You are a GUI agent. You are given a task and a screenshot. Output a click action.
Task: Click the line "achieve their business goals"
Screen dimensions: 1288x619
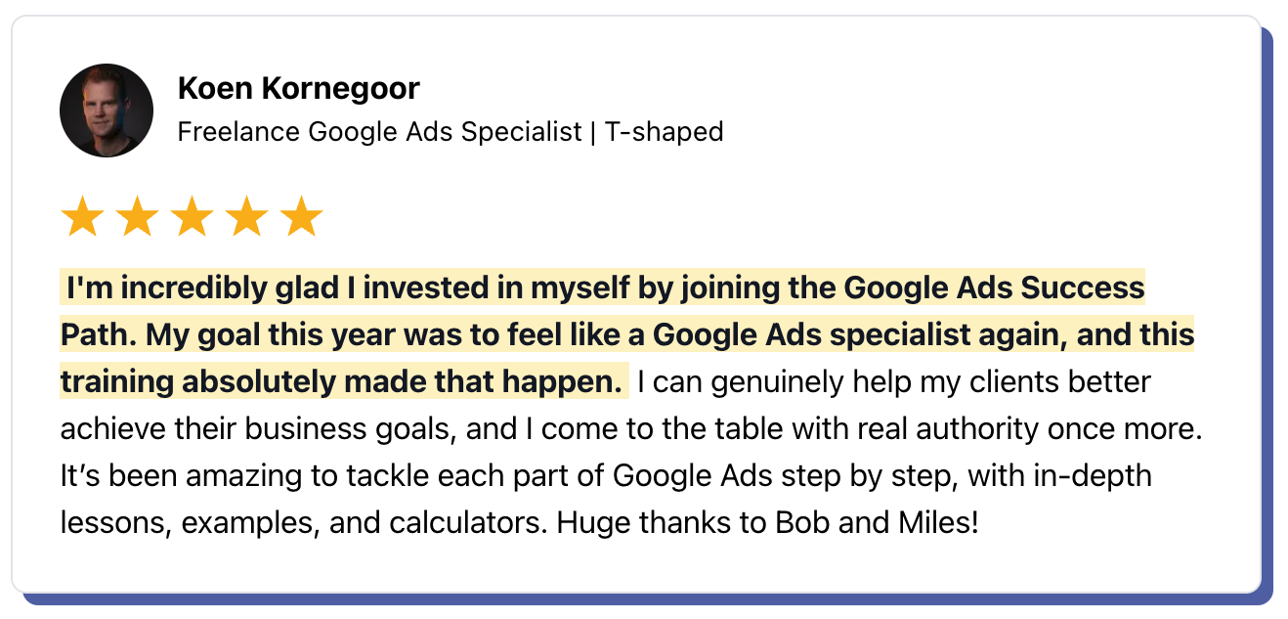(631, 429)
